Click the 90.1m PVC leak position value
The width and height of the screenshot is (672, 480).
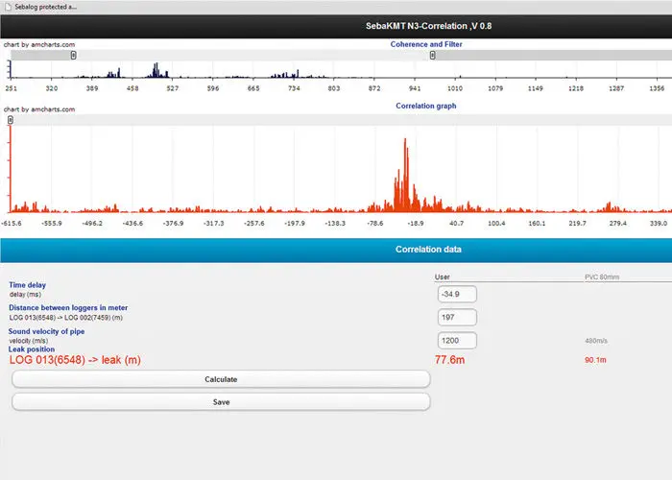pos(595,361)
